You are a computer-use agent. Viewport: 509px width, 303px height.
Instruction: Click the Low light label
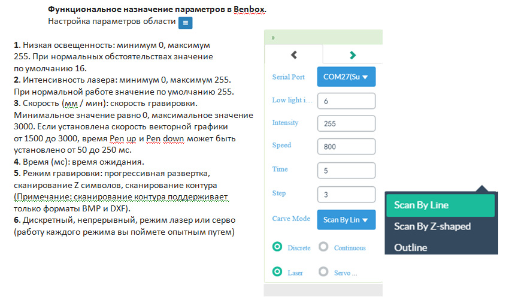tap(292, 100)
